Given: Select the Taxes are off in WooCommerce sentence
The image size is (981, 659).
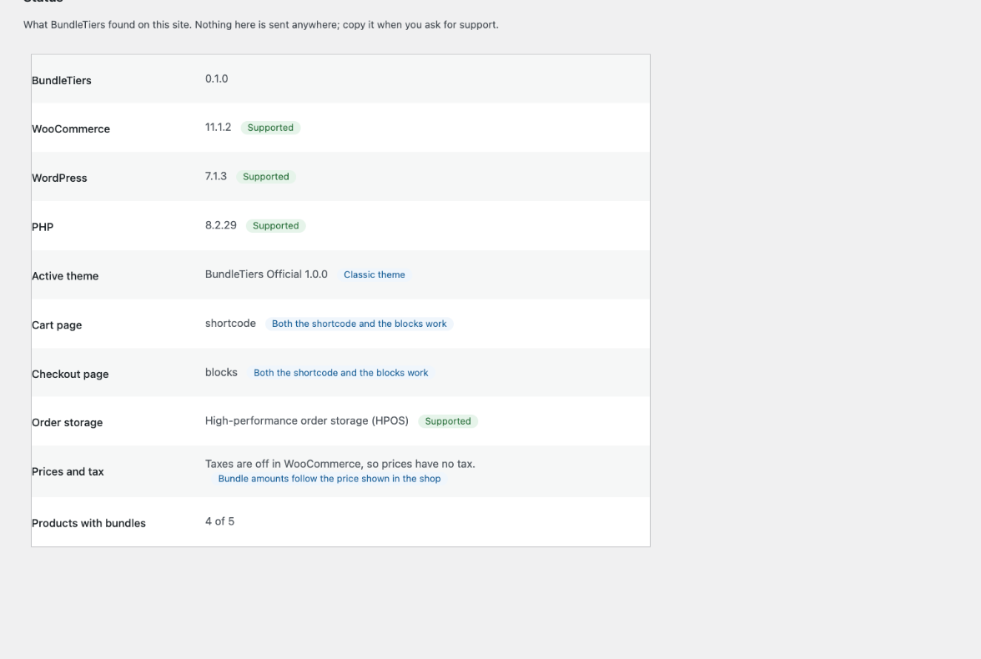Looking at the screenshot, I should tap(340, 464).
